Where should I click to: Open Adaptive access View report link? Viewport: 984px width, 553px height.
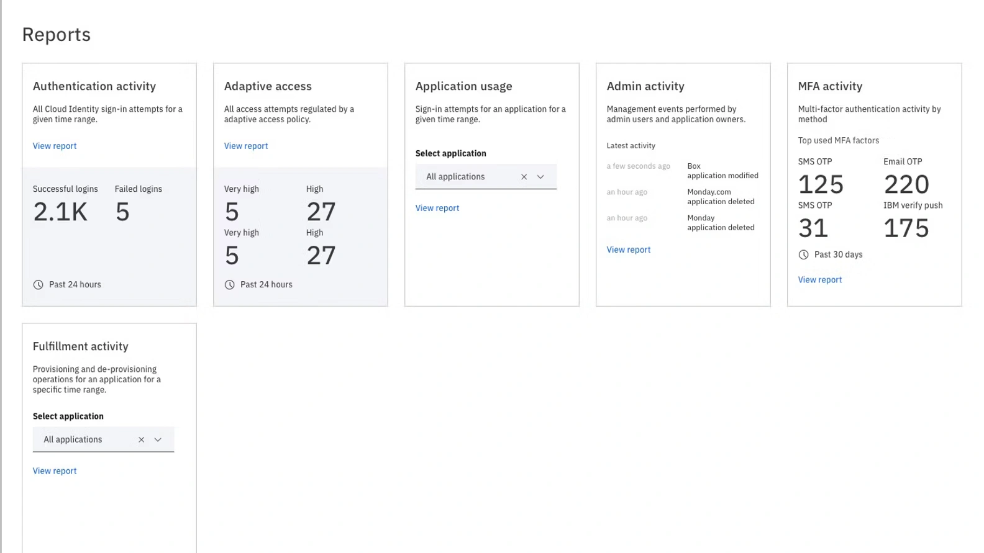click(x=246, y=146)
